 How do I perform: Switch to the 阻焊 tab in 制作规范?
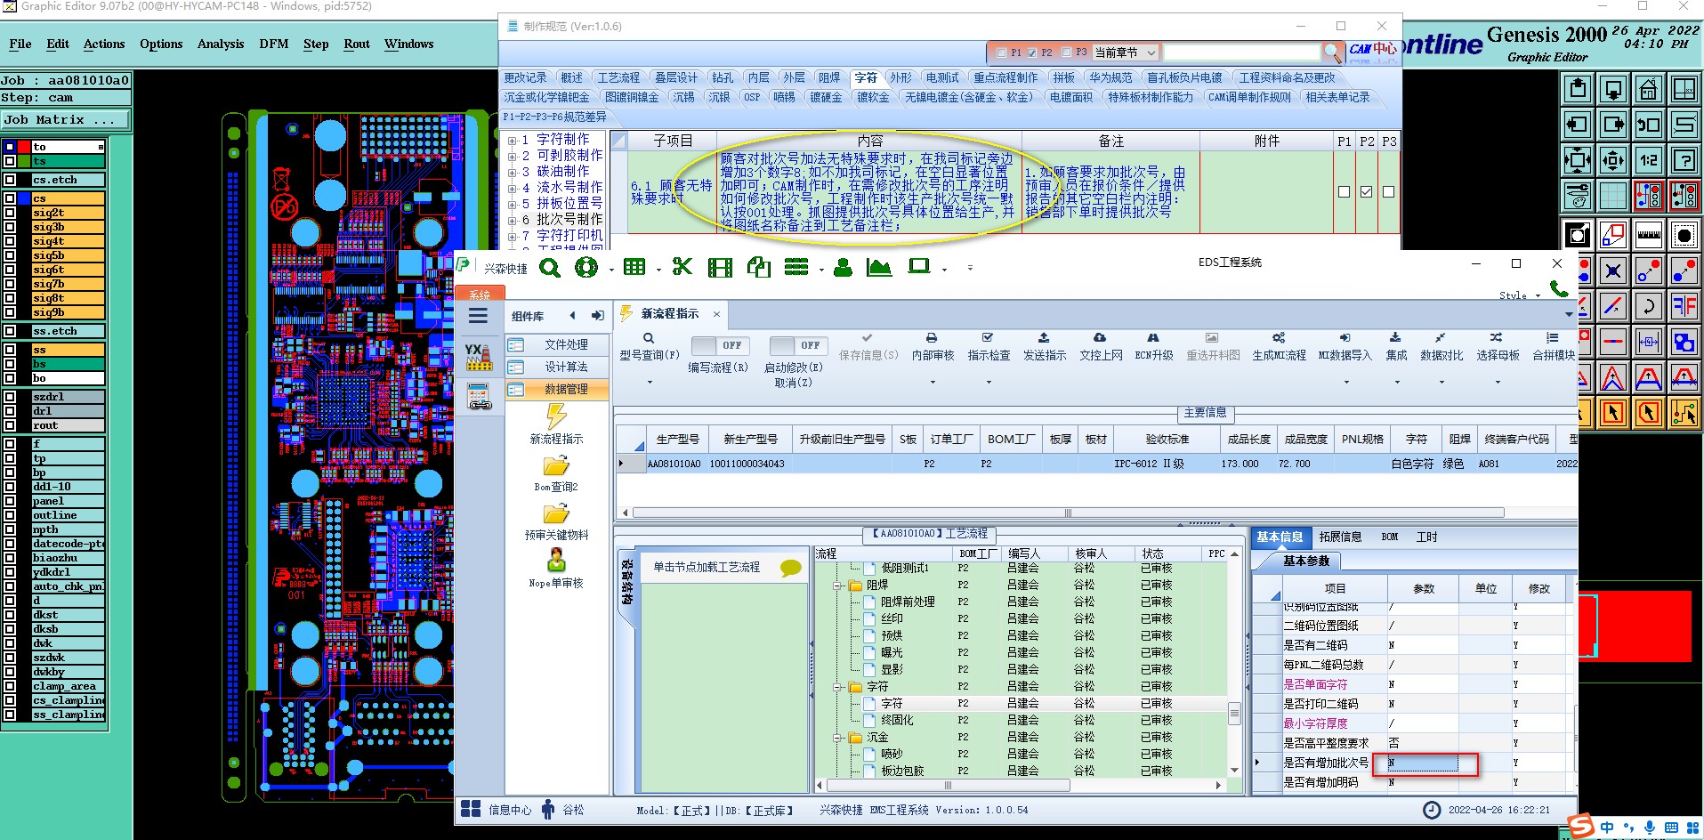pyautogui.click(x=829, y=78)
